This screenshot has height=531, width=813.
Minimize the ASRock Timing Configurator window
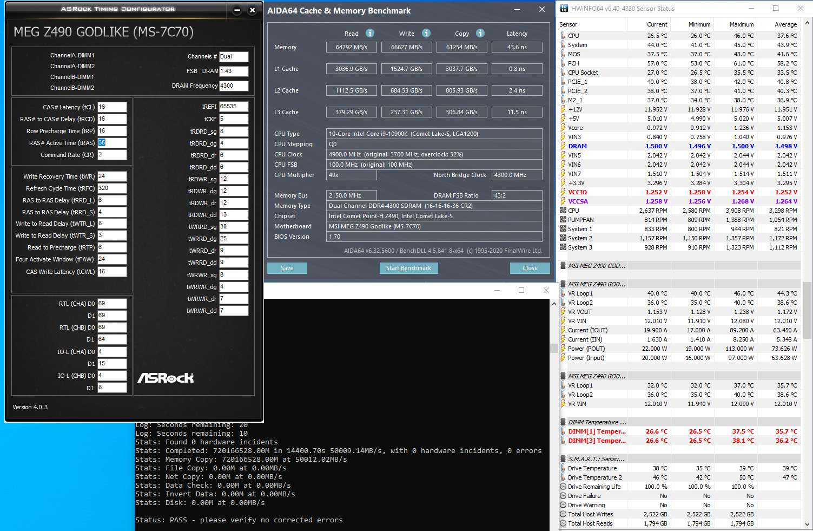point(237,10)
